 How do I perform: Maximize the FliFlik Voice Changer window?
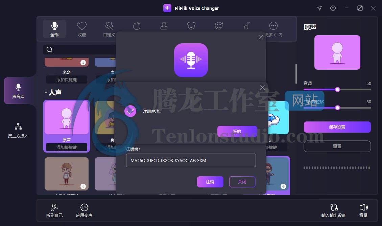(360, 8)
